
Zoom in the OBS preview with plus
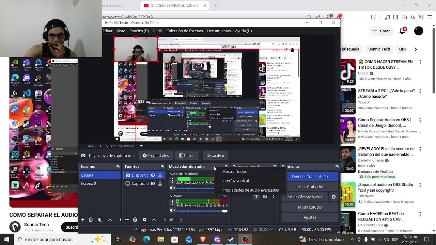(100, 146)
